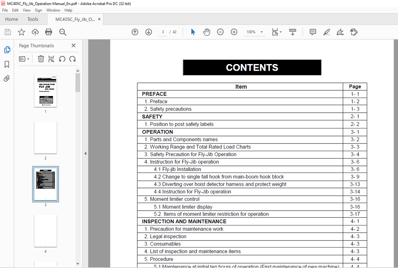Switch to the Tools tab
Image resolution: width=398 pixels, height=268 pixels.
pyautogui.click(x=32, y=19)
